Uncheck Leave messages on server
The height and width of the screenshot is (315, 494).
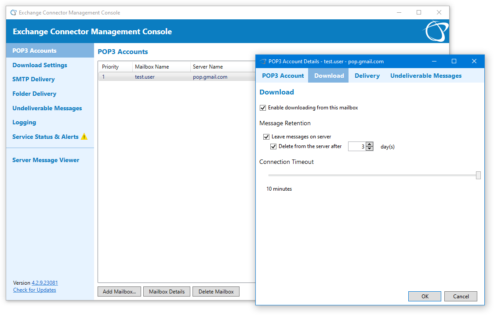(x=266, y=137)
